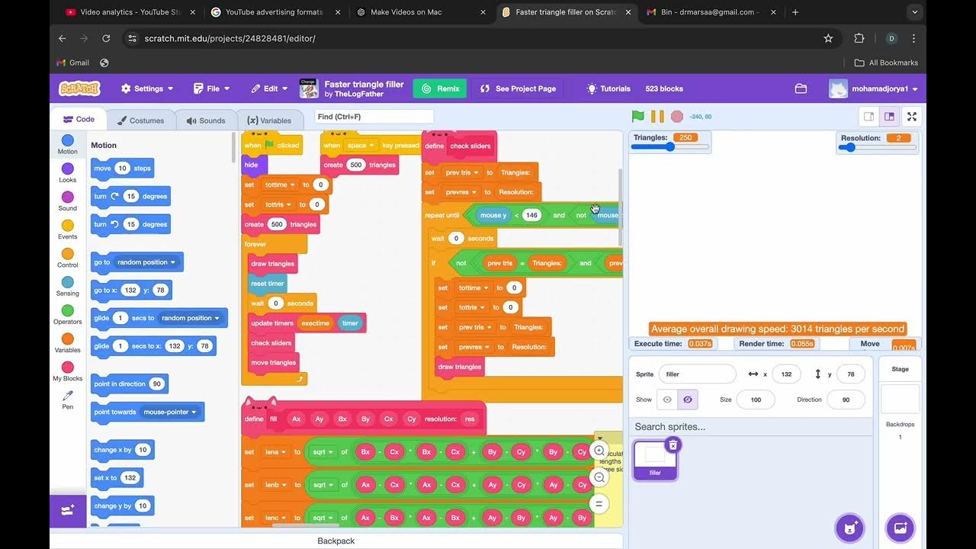
Task: Open the Control block category
Action: [x=67, y=258]
